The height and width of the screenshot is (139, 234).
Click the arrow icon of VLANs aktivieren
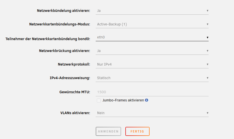(207, 113)
